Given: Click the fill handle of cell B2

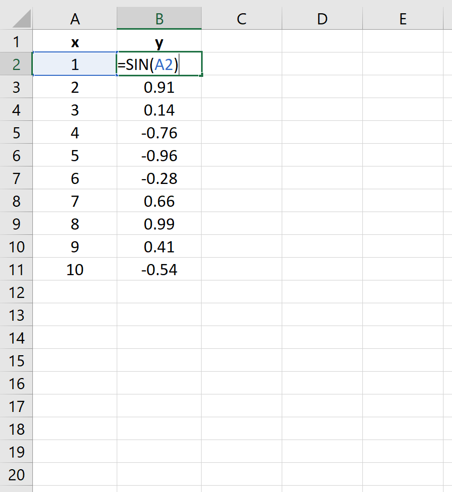Looking at the screenshot, I should [x=201, y=75].
